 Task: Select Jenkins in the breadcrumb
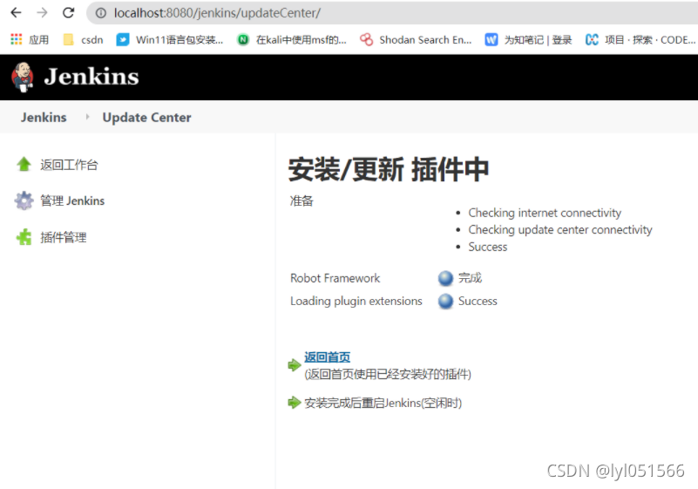(44, 117)
